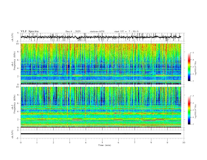
Task: Click time axis tick label "3"
Action: (70, 142)
